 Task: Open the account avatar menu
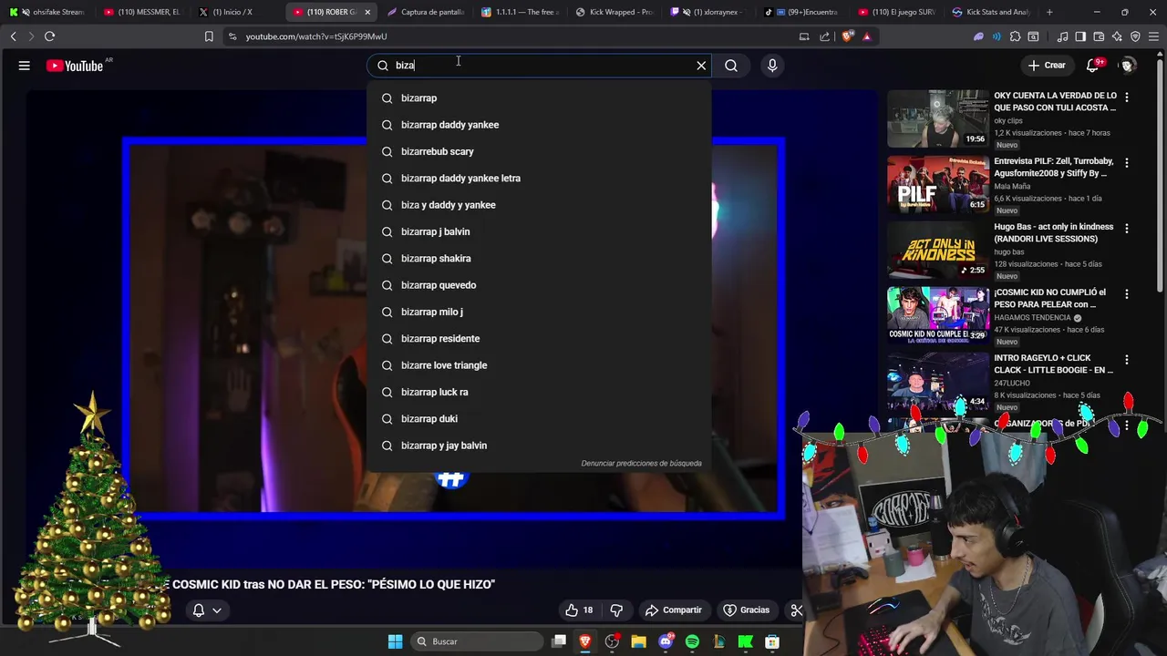point(1128,66)
